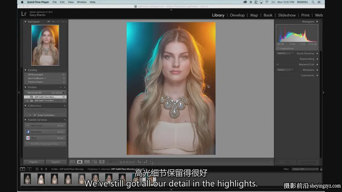342x192 pixels.
Task: Toggle second window display button 2
Action: (29, 169)
